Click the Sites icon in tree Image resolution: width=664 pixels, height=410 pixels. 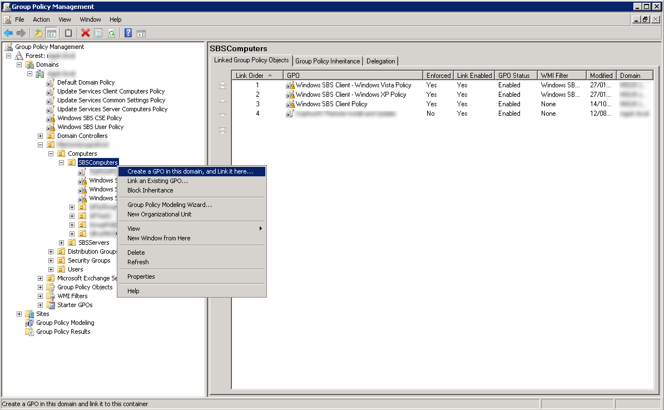coord(29,314)
